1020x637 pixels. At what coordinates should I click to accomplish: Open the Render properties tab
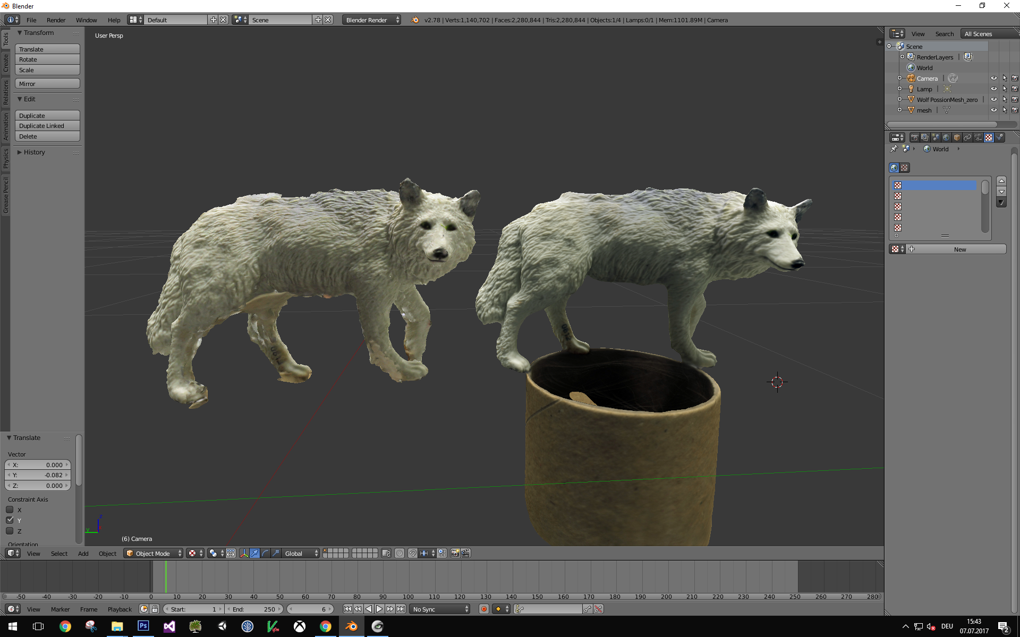pyautogui.click(x=914, y=137)
